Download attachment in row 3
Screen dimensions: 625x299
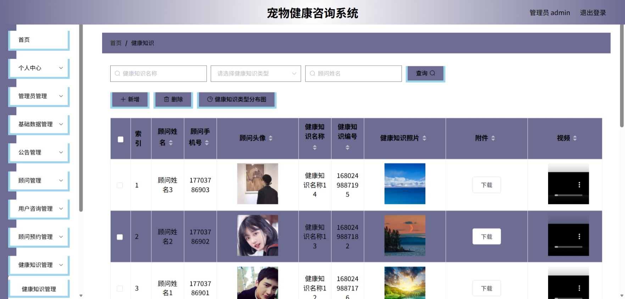486,288
